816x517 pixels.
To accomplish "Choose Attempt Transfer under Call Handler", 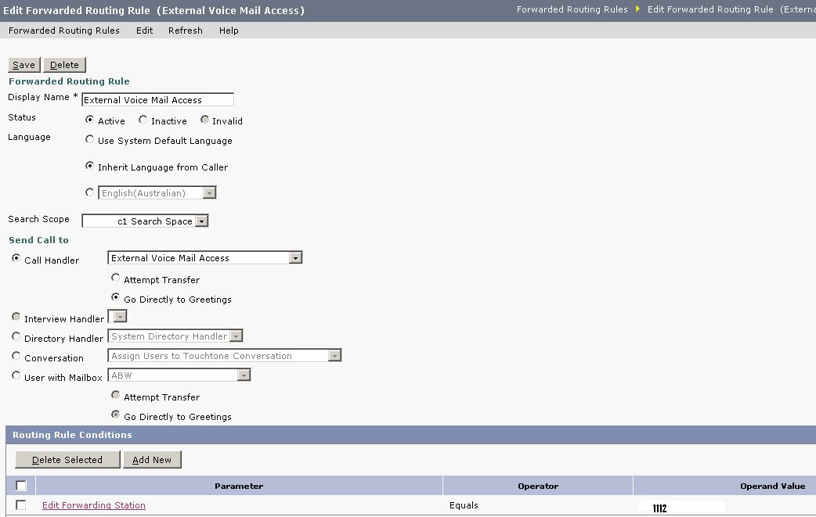I will (116, 278).
